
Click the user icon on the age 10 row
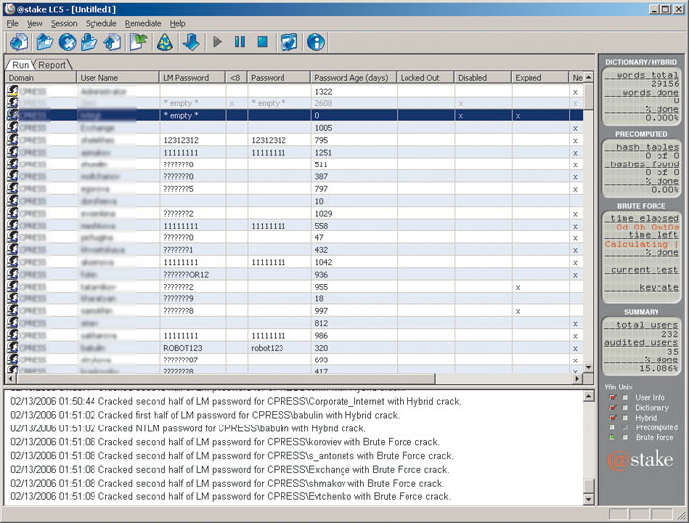tap(13, 201)
